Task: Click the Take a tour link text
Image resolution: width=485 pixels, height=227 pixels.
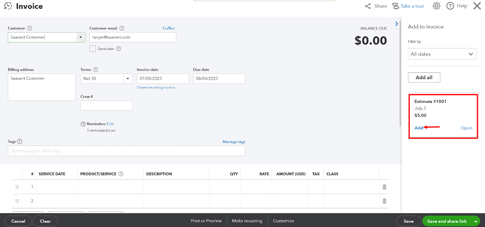Action: tap(412, 6)
